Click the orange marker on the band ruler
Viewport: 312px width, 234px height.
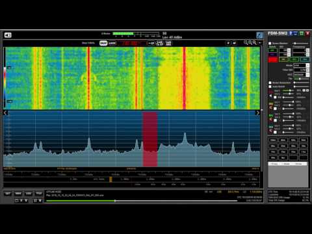pos(110,179)
